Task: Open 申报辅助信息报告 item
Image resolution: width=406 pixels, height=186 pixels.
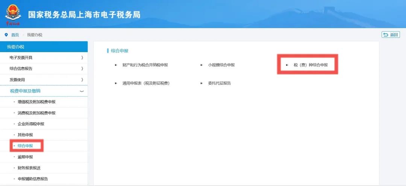Action: [33, 179]
